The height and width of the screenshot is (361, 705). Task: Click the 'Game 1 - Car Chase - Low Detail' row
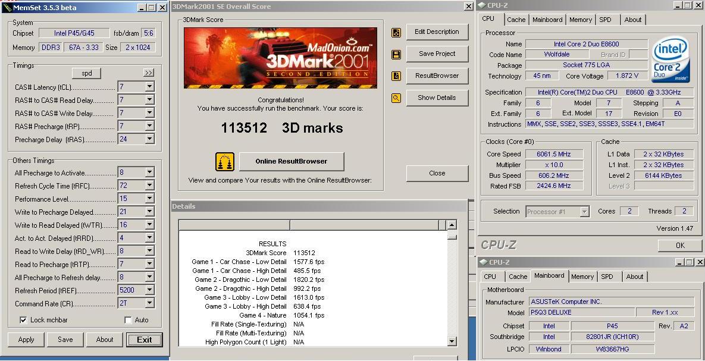[x=258, y=262]
